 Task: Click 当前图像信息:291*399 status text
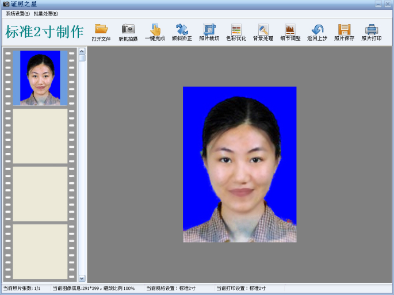click(76, 288)
